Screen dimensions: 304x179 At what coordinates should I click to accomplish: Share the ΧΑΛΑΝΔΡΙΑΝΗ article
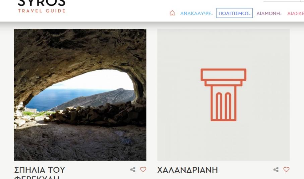pyautogui.click(x=276, y=170)
